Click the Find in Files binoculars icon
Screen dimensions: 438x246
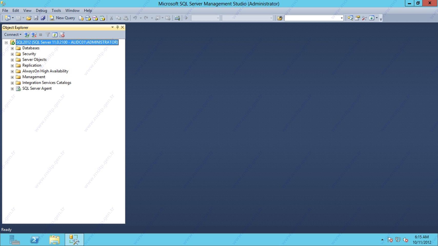(280, 18)
